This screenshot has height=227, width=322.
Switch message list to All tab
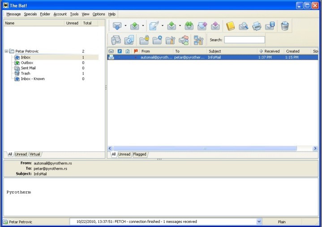pyautogui.click(x=114, y=154)
